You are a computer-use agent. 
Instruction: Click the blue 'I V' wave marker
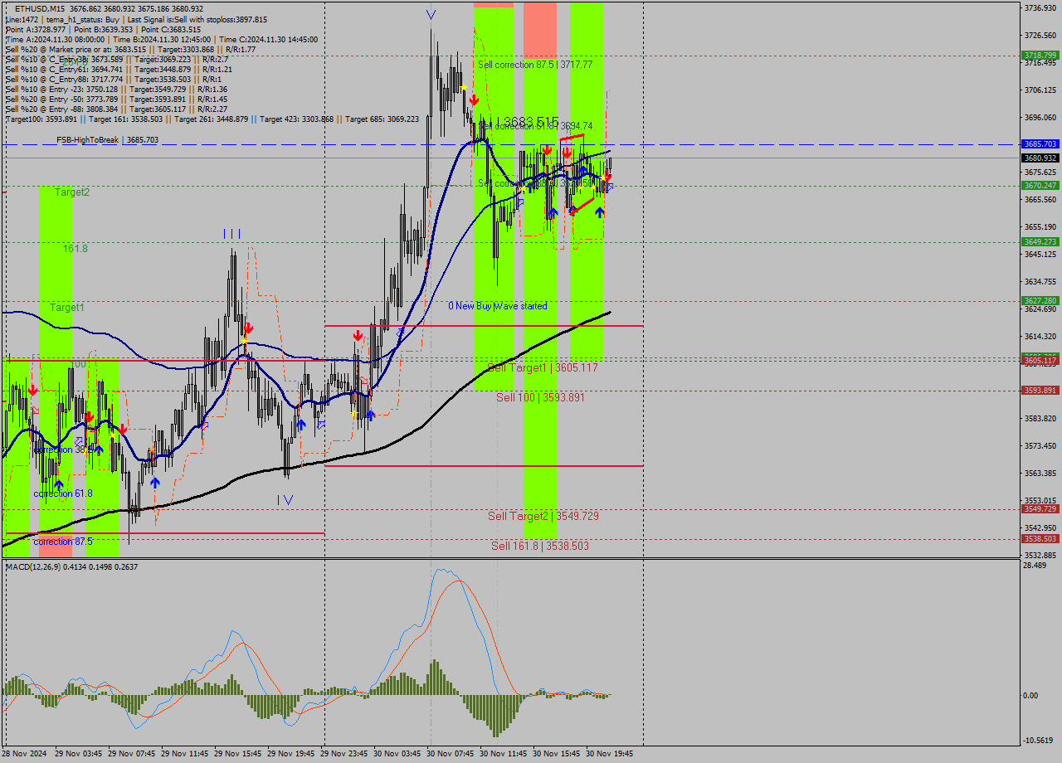tap(285, 499)
